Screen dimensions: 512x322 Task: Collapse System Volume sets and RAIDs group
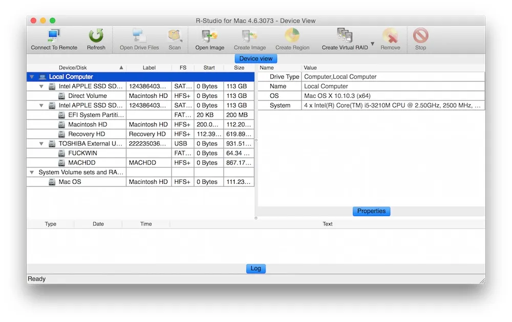pos(32,173)
